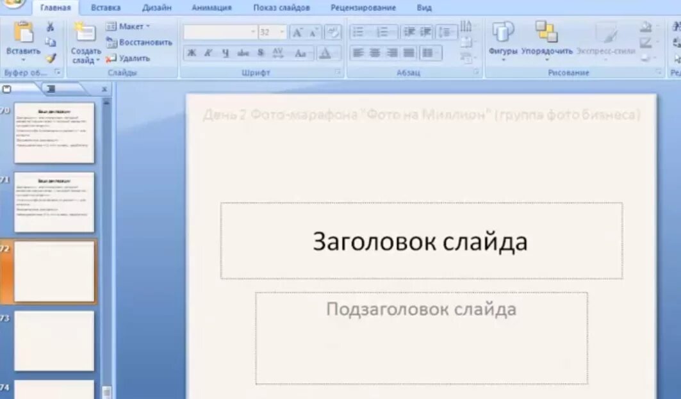
Task: Open the Рисование dialog launcher
Action: point(659,72)
